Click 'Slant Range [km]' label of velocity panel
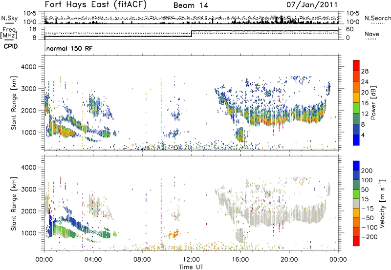 (x=14, y=204)
